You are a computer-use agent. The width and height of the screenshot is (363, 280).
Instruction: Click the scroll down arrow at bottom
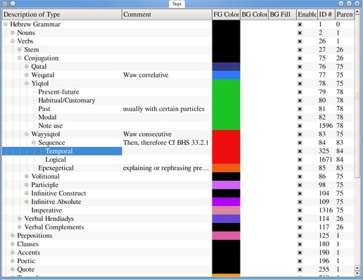(x=357, y=273)
